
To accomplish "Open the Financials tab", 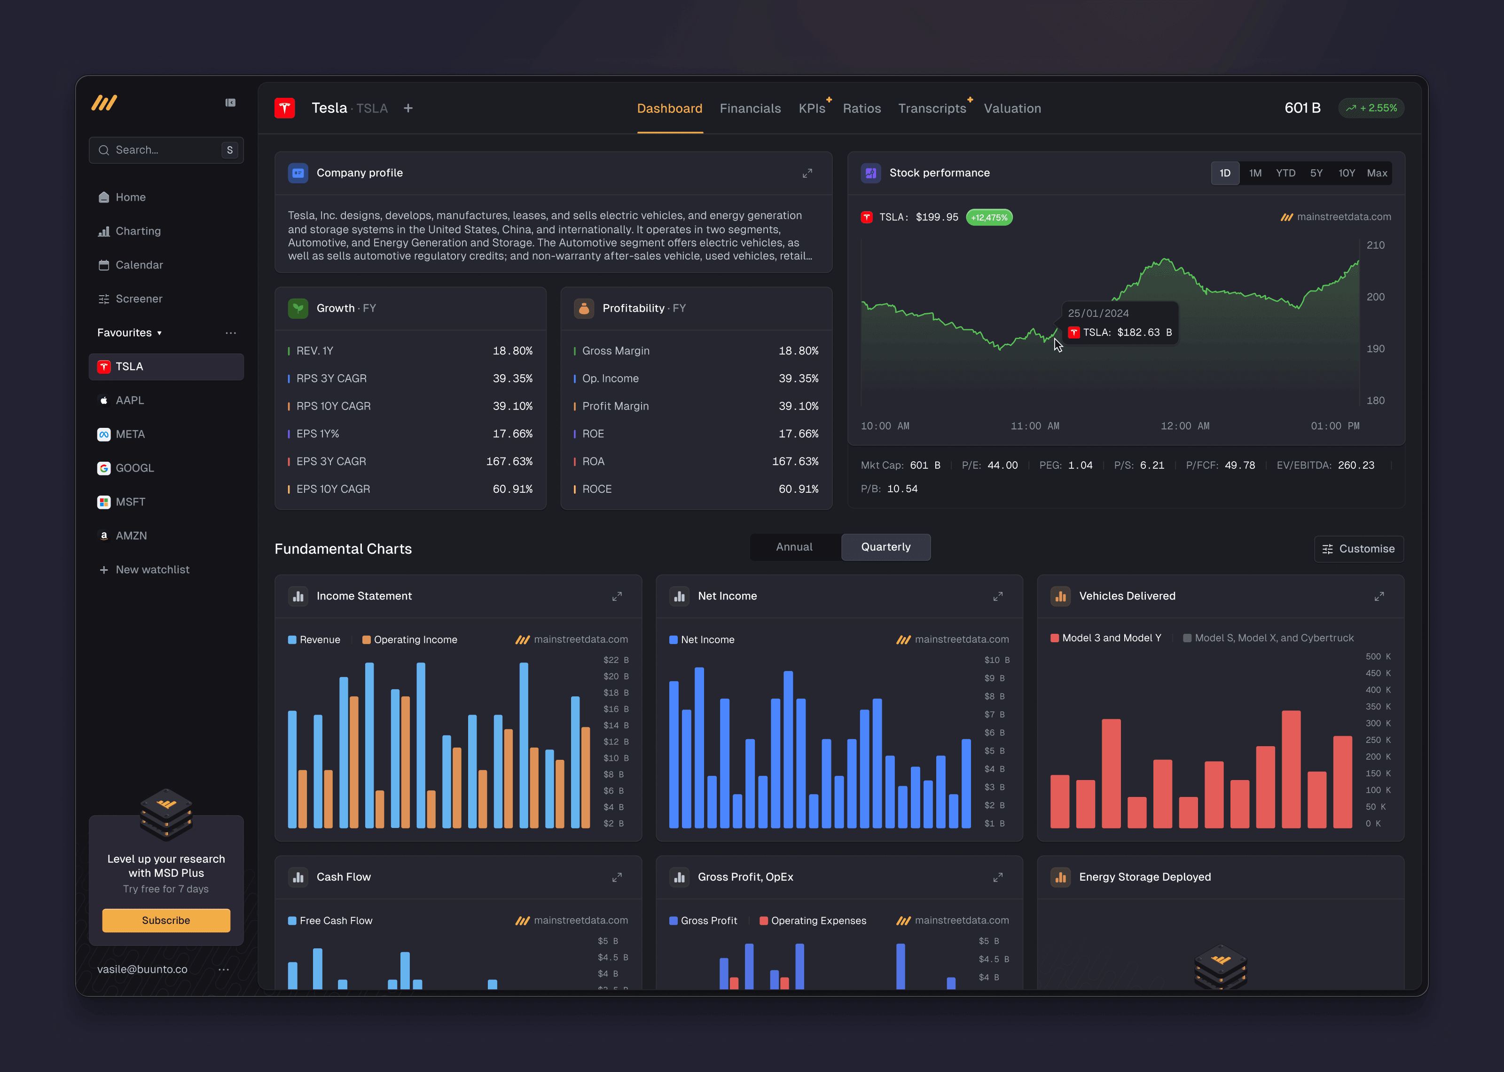I will tap(750, 108).
